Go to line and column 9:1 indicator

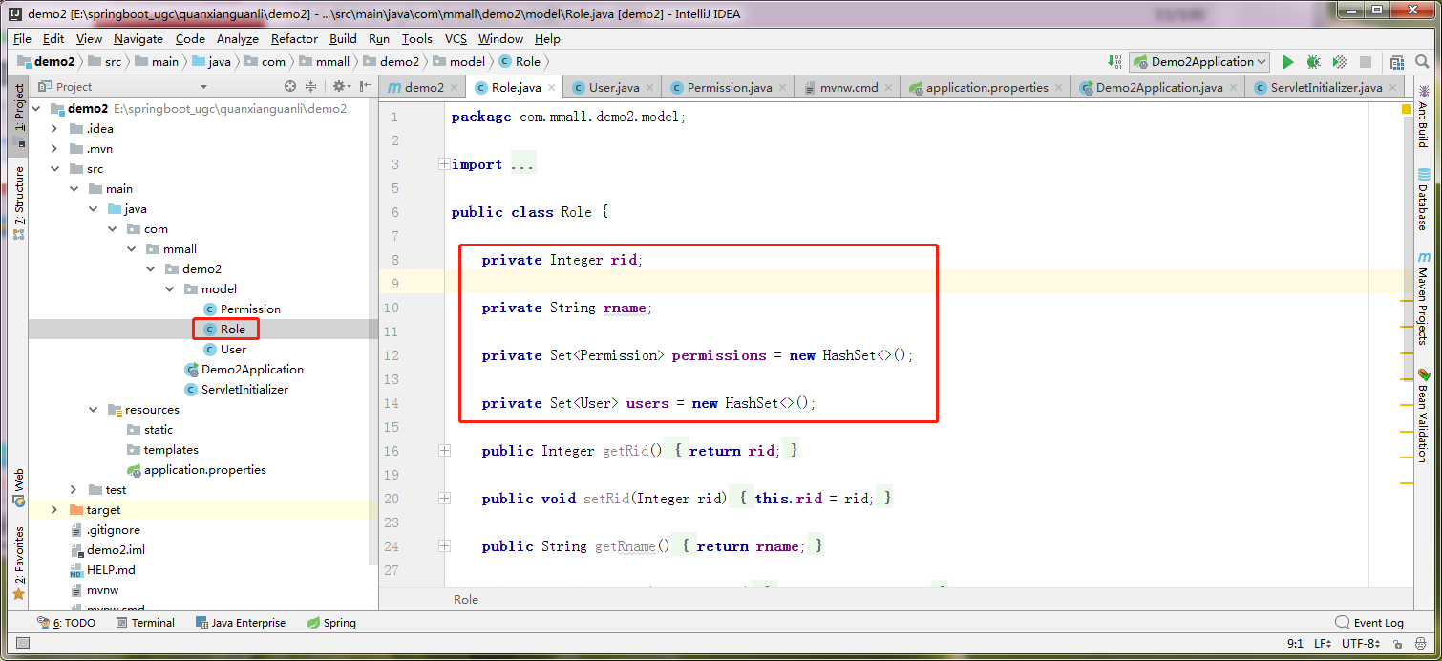(1295, 644)
